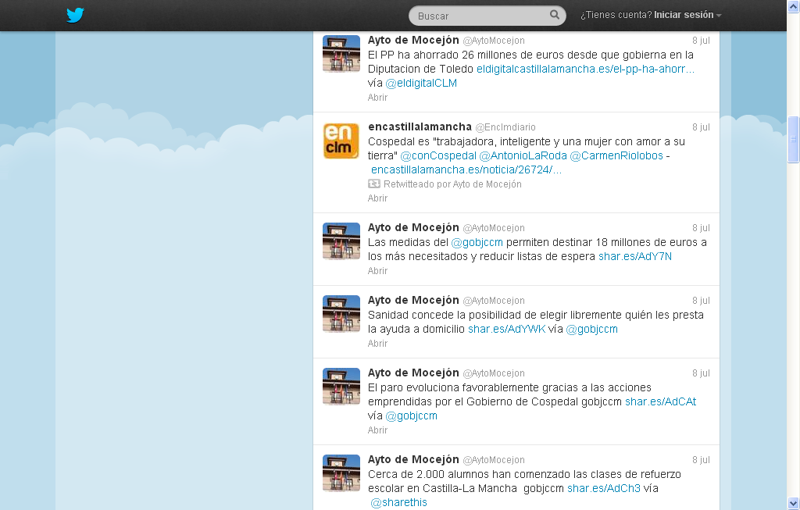The image size is (800, 510).
Task: Click avatar beside the '18 millones' tweet
Action: (x=341, y=241)
